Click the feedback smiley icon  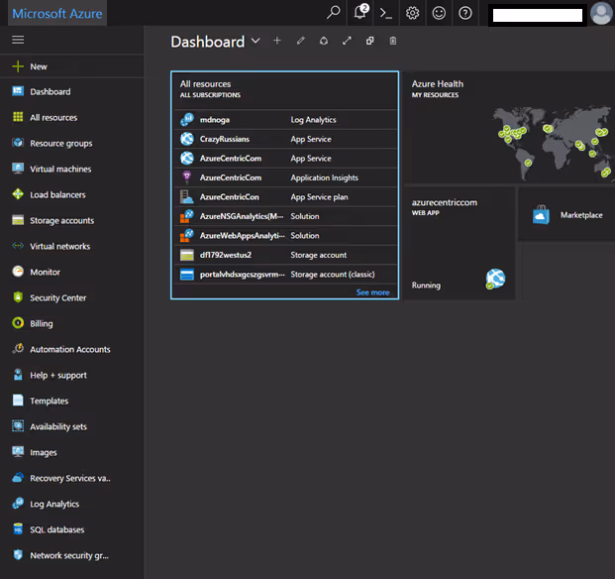[439, 13]
